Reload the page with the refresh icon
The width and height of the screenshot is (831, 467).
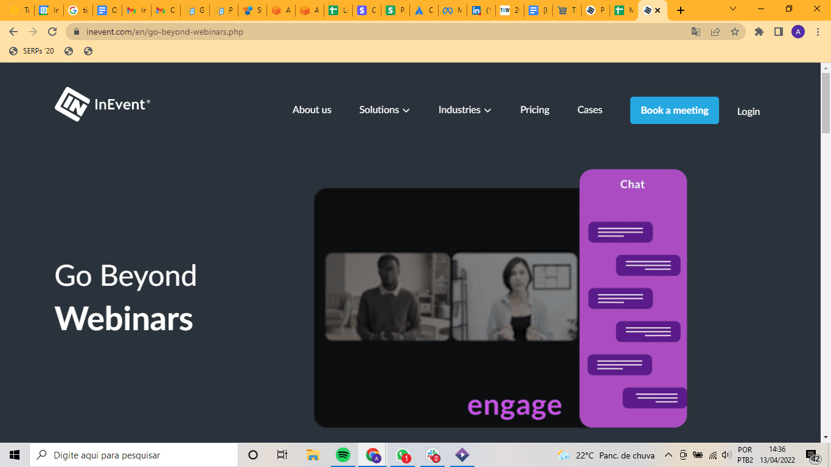53,32
